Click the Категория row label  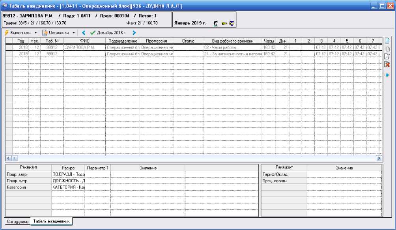tap(28, 187)
